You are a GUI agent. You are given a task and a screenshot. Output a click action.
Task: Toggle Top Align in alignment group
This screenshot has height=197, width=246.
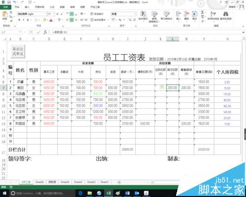pos(67,14)
